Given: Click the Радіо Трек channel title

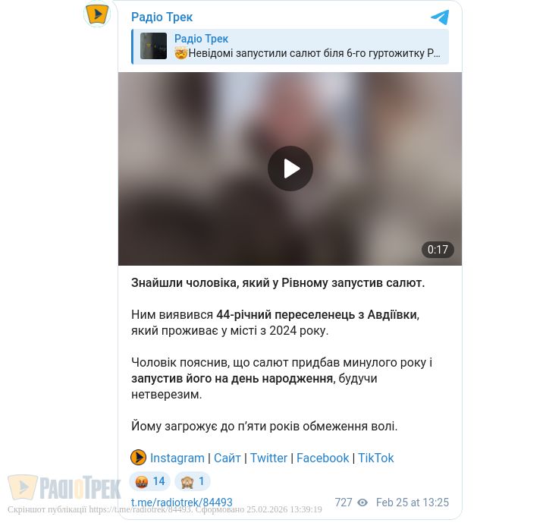Looking at the screenshot, I should tap(162, 17).
